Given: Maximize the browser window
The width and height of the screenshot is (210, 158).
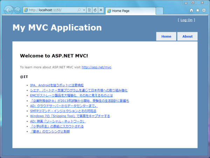Looking at the screenshot, I should coord(192,2).
